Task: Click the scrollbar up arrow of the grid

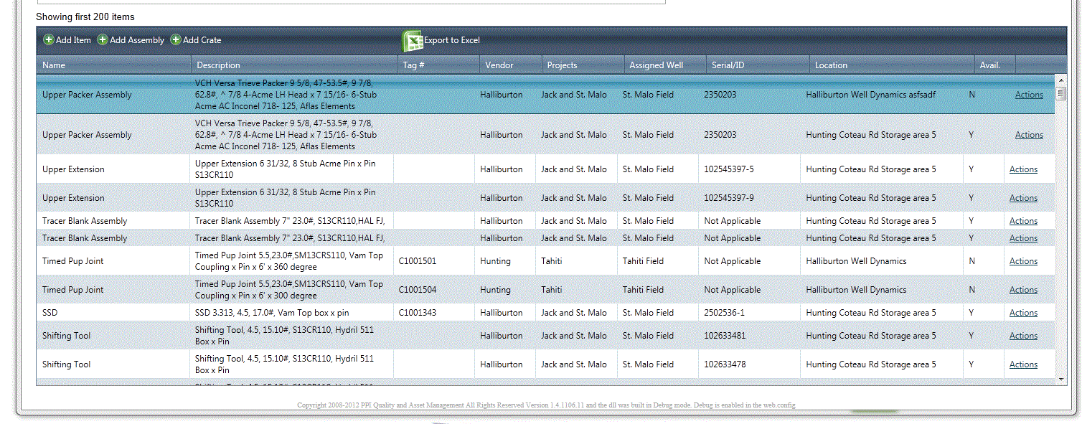Action: point(1060,79)
